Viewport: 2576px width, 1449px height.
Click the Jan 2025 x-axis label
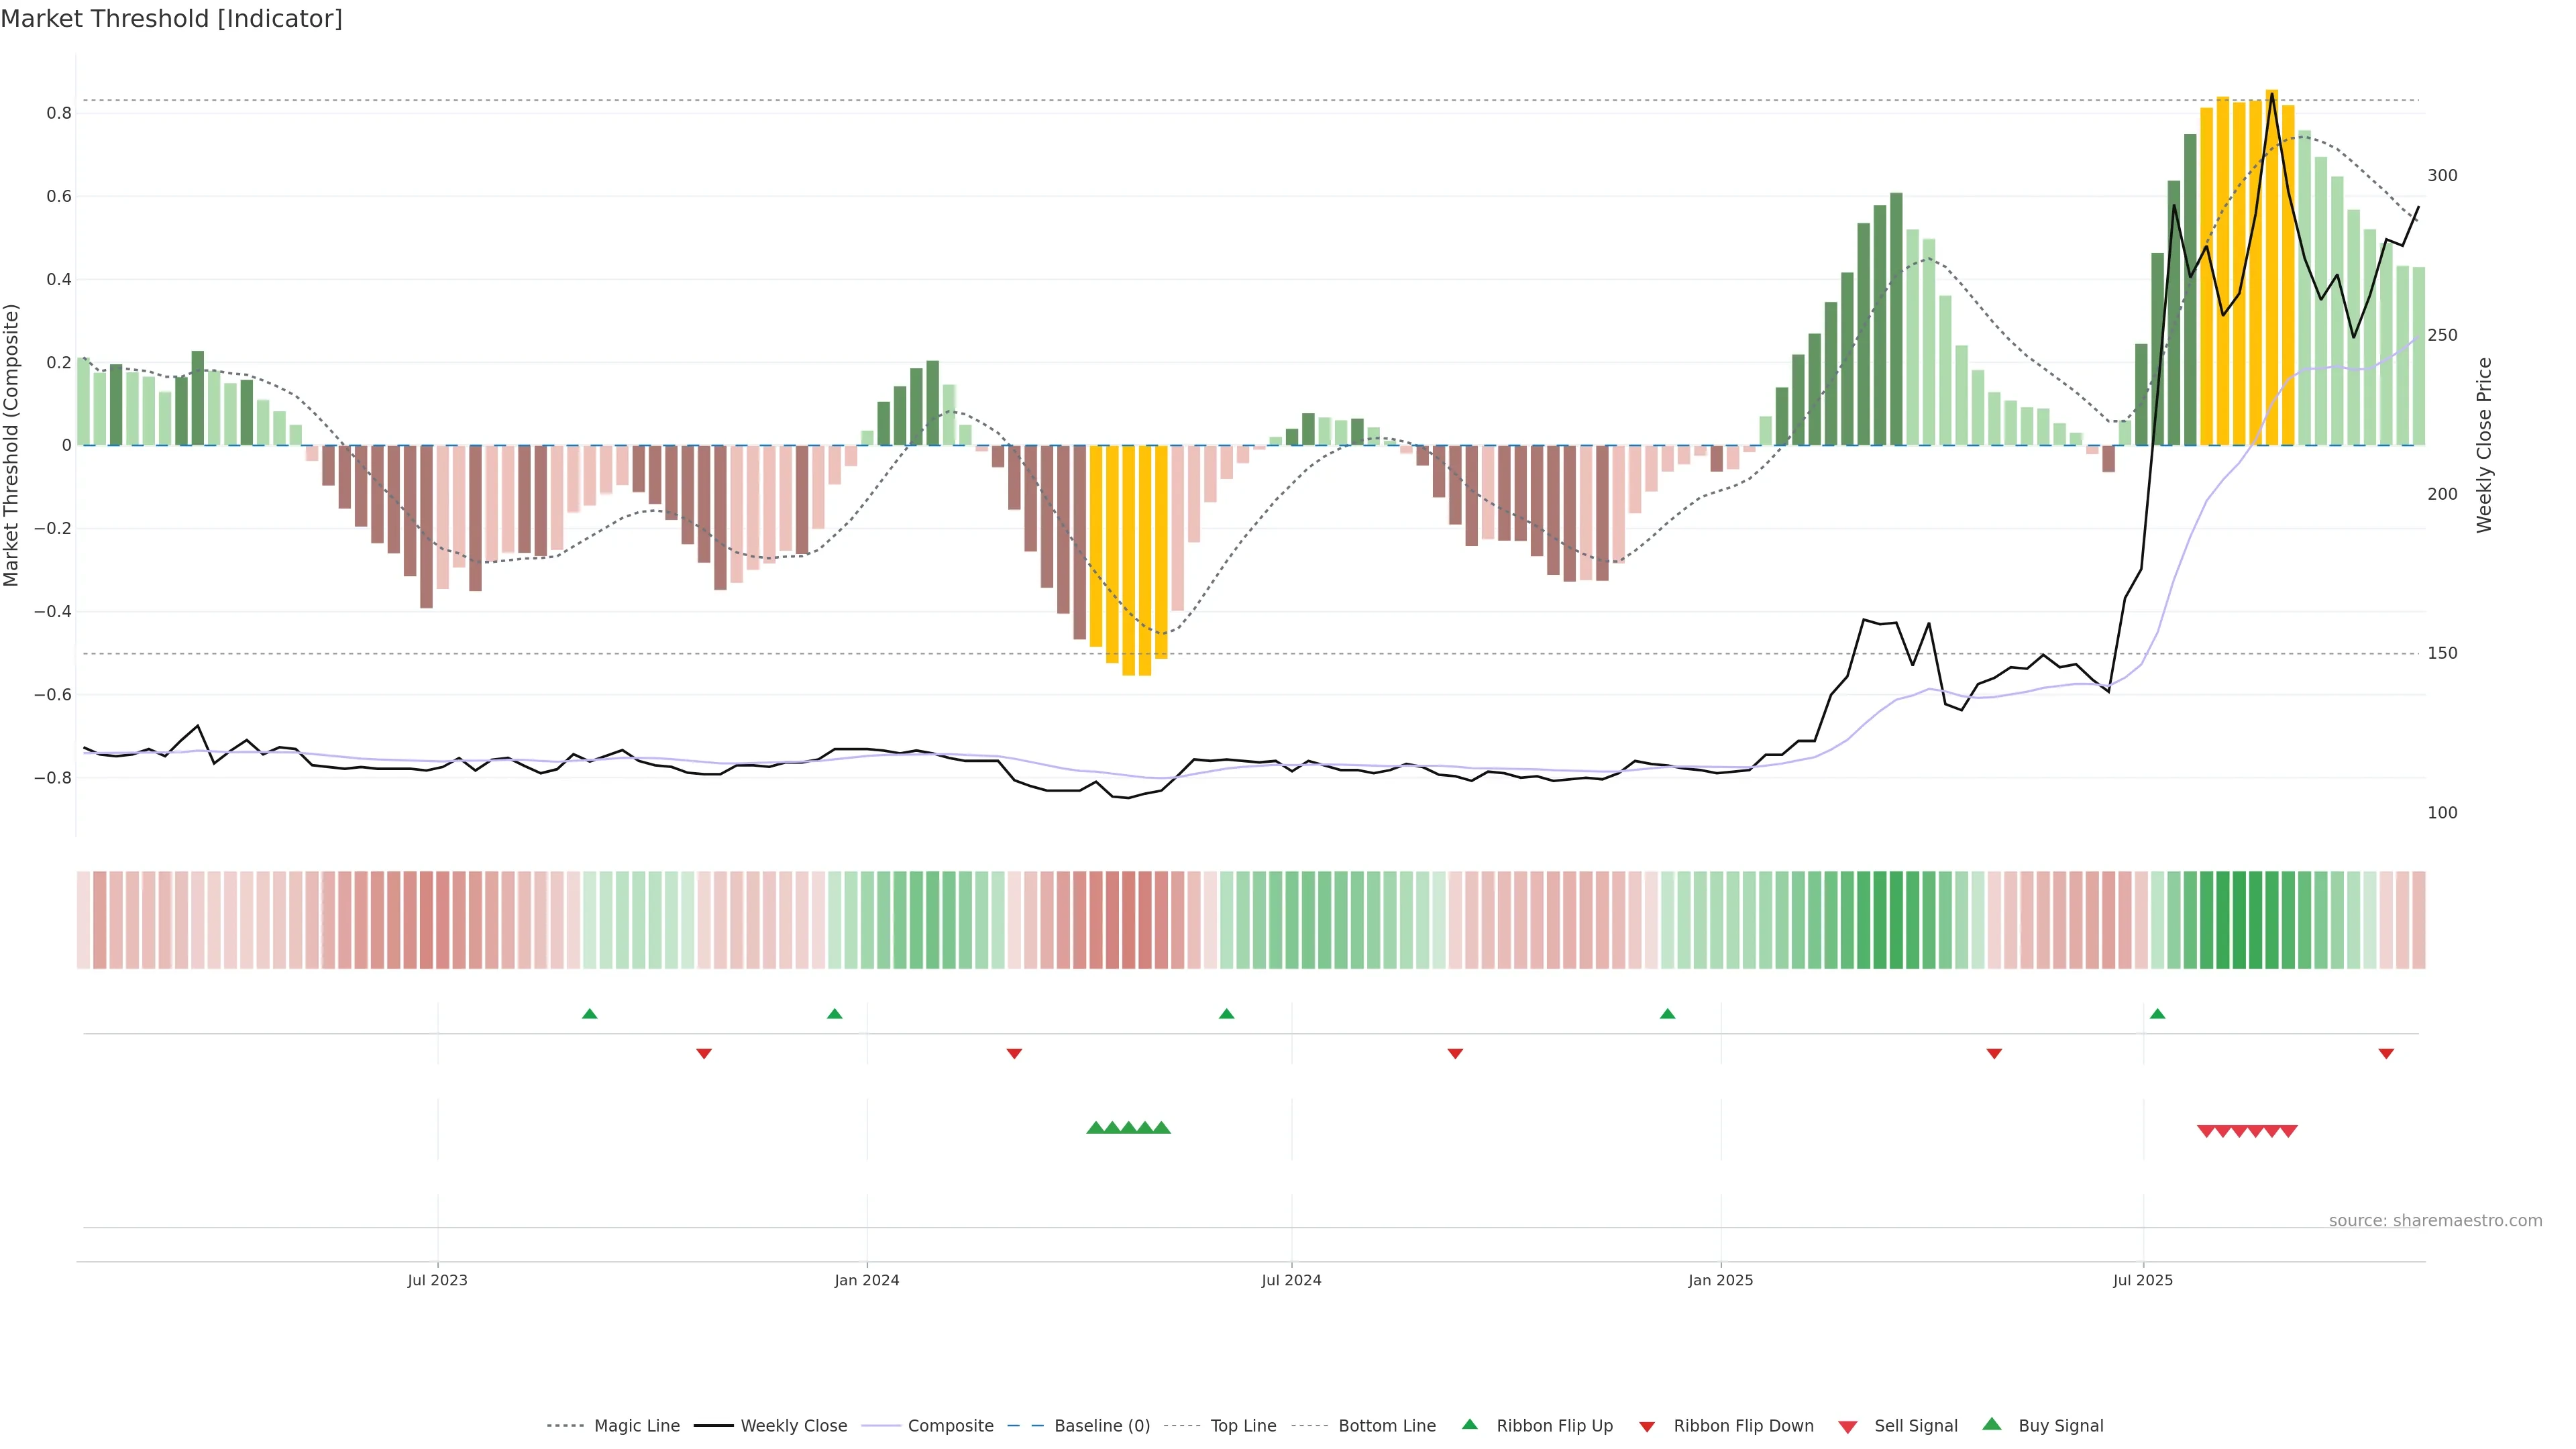(x=1720, y=1280)
